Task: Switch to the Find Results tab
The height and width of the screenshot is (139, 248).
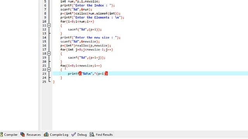Action: 102,135
